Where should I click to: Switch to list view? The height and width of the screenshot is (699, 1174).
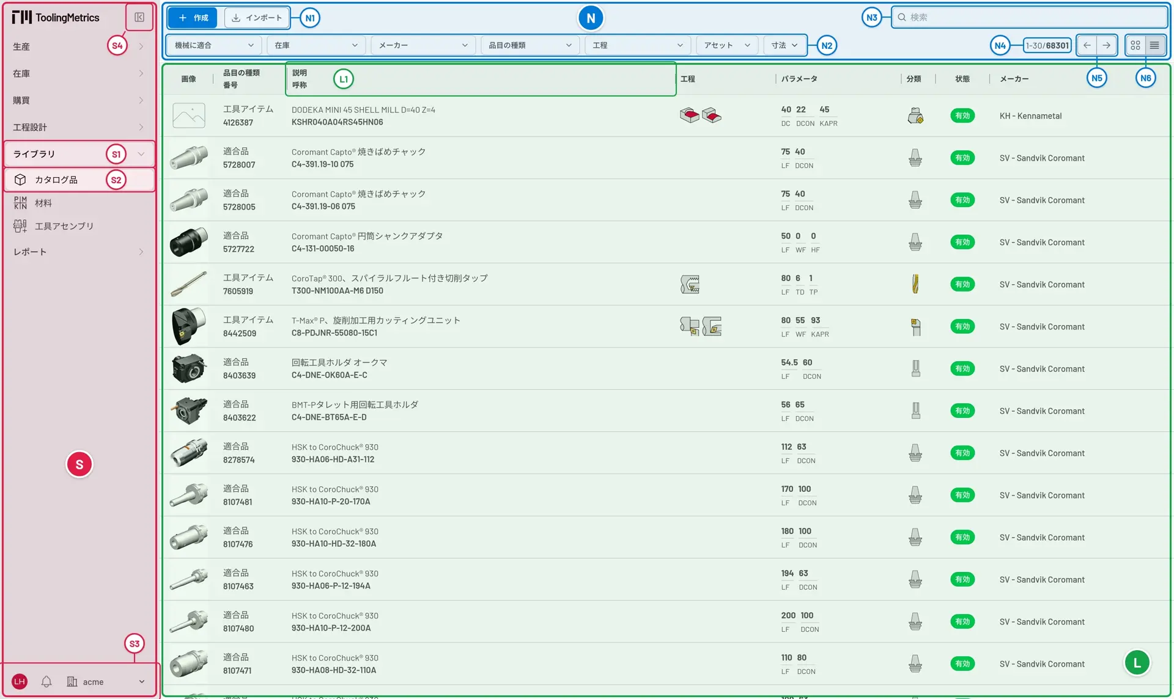(x=1154, y=45)
